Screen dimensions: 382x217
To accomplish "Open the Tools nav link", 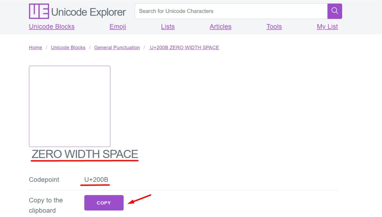I will (x=274, y=27).
